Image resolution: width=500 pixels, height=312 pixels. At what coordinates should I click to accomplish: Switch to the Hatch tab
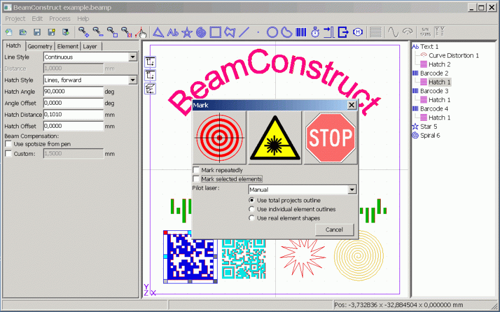[x=14, y=46]
